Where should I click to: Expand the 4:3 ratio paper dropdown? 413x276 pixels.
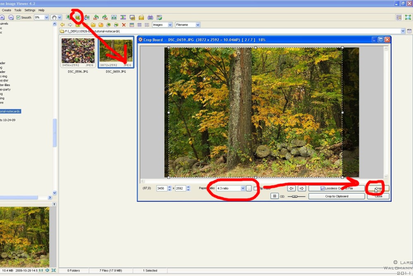pos(243,188)
